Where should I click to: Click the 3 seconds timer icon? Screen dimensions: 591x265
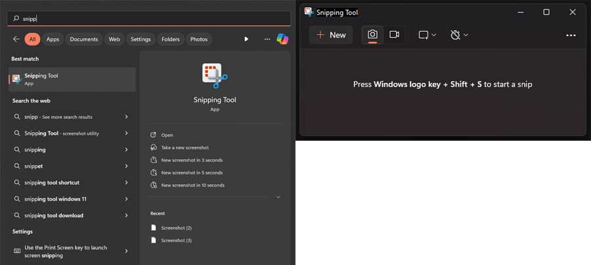[x=153, y=160]
